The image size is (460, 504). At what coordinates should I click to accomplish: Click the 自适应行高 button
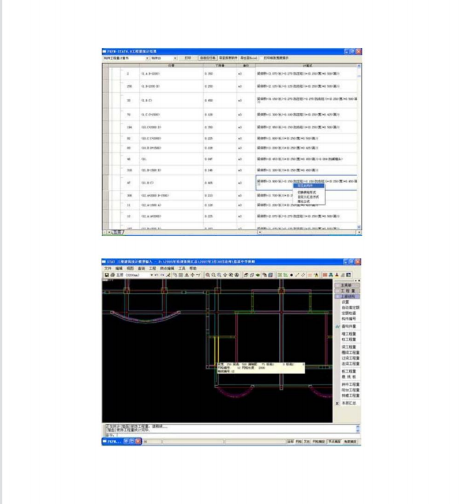tap(208, 58)
